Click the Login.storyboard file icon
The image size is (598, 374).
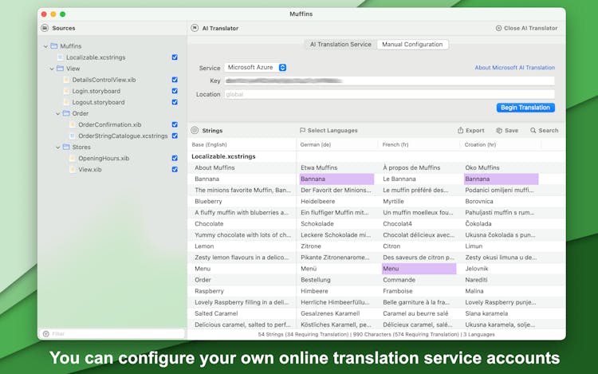click(x=66, y=91)
